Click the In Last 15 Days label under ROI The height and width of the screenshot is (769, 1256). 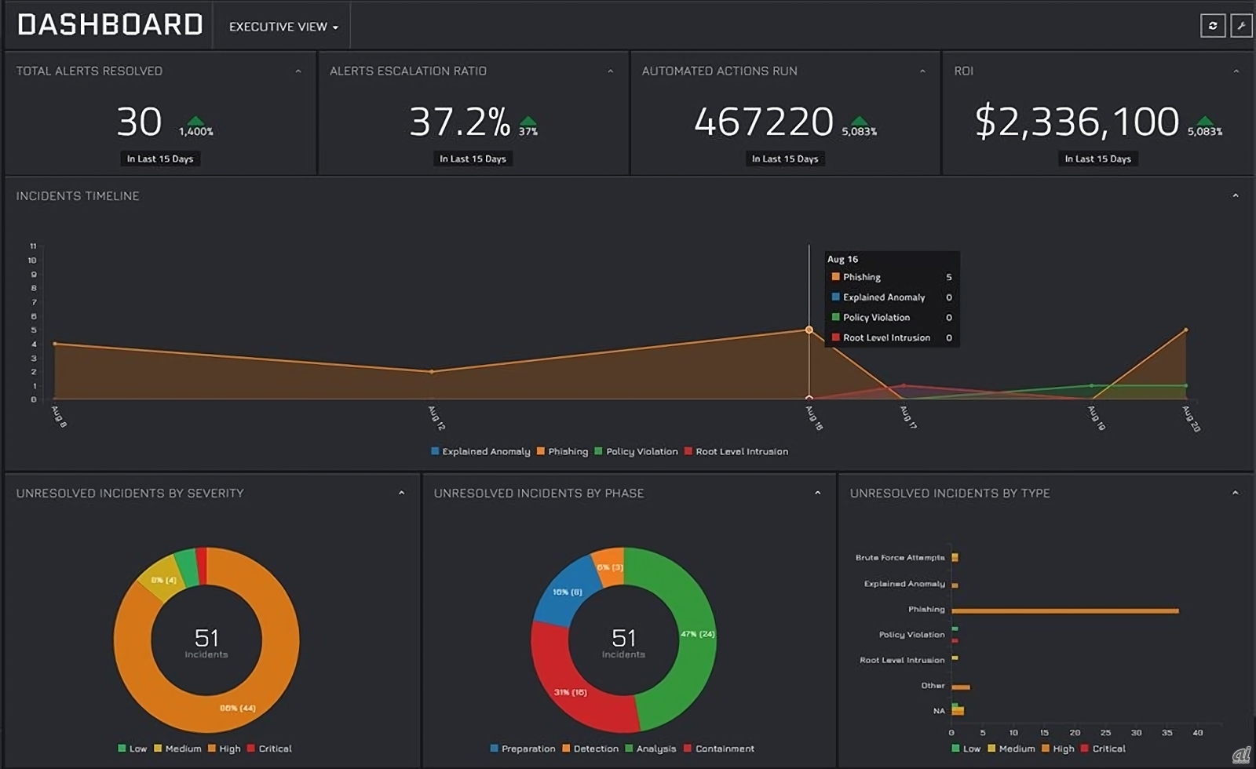coord(1097,159)
